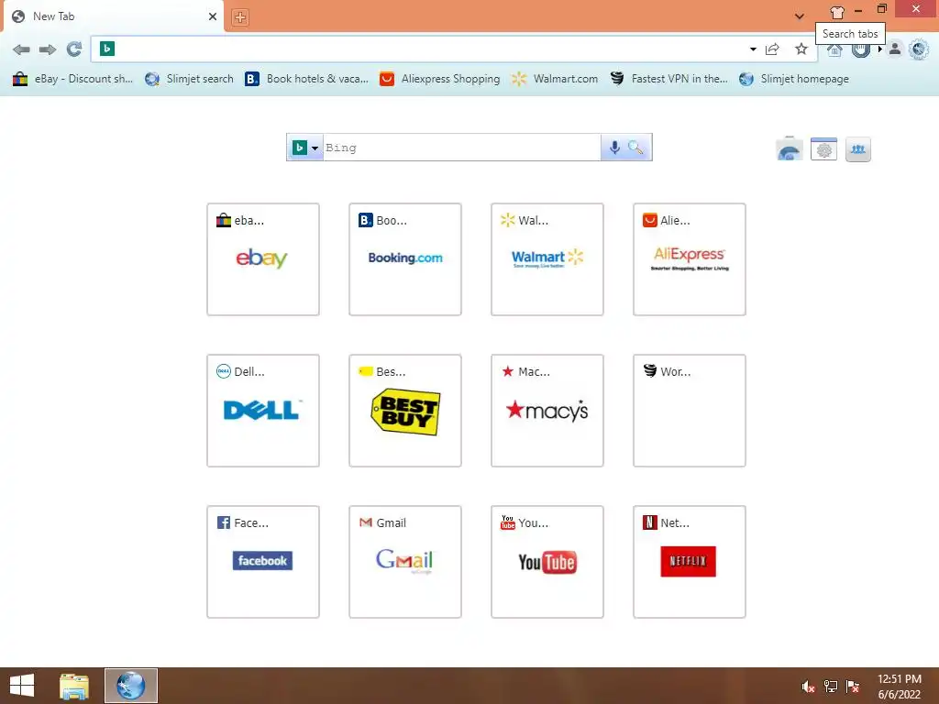Click the Slimjet globe taskbar button
Image resolution: width=939 pixels, height=704 pixels.
(x=131, y=686)
